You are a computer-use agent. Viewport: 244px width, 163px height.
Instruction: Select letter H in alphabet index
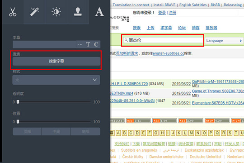pos(162,133)
